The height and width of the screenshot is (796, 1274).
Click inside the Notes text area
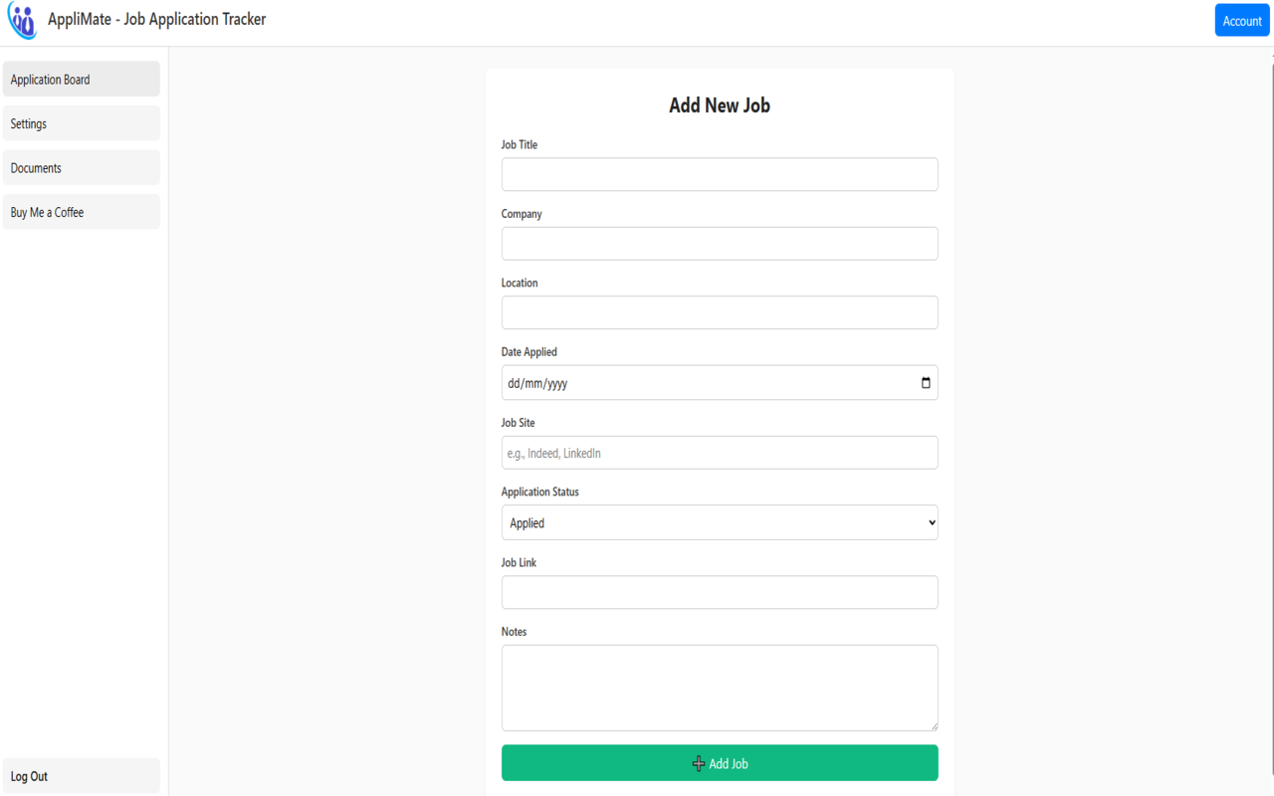(x=719, y=687)
